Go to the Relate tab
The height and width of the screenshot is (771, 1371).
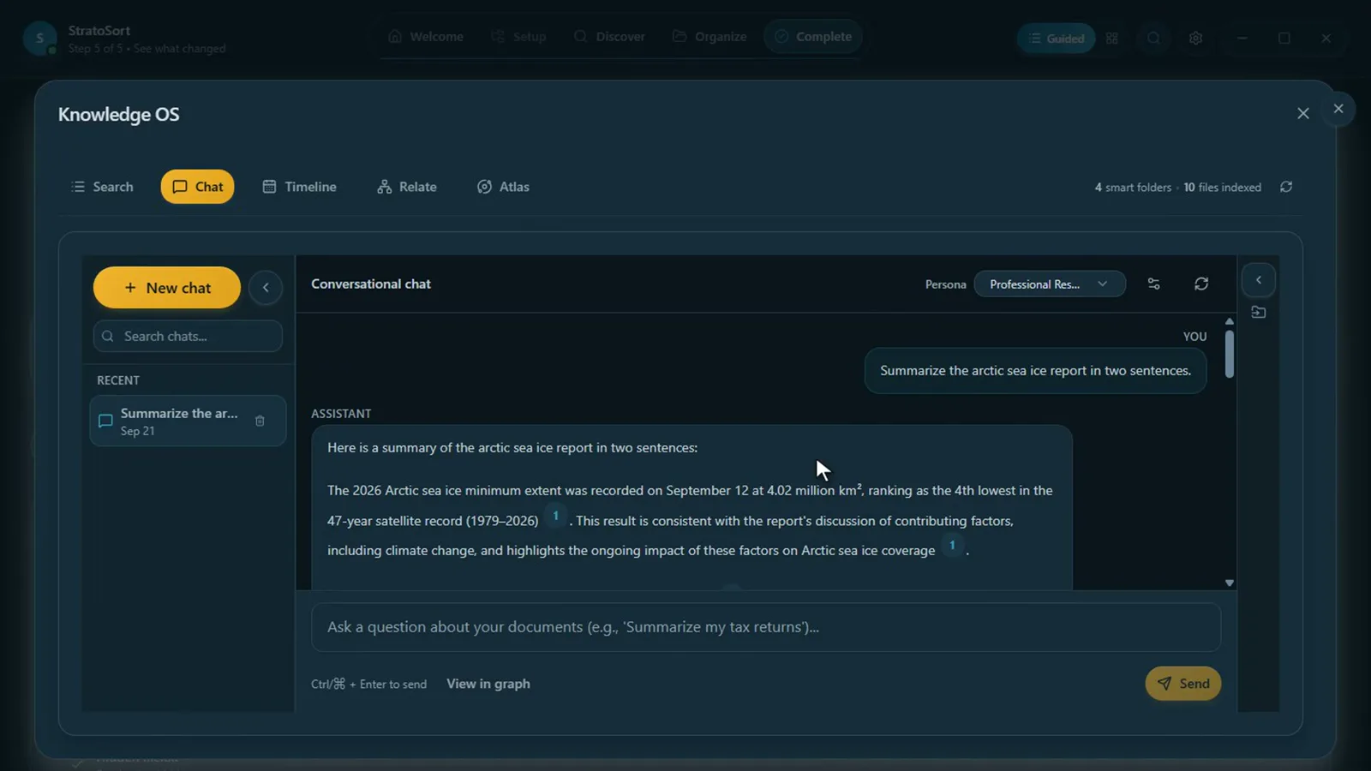pyautogui.click(x=407, y=187)
